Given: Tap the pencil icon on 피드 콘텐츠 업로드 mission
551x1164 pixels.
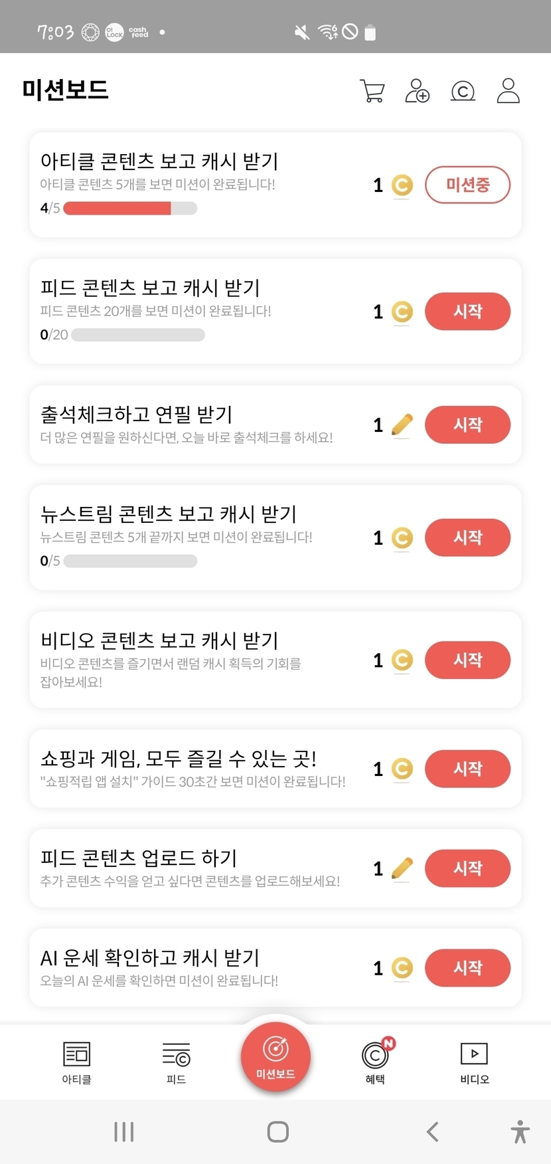Looking at the screenshot, I should pyautogui.click(x=402, y=868).
